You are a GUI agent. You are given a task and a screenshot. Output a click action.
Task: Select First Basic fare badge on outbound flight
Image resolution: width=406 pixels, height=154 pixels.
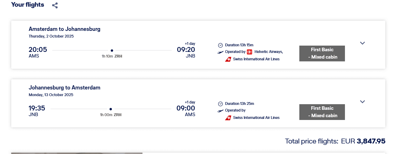click(x=322, y=53)
